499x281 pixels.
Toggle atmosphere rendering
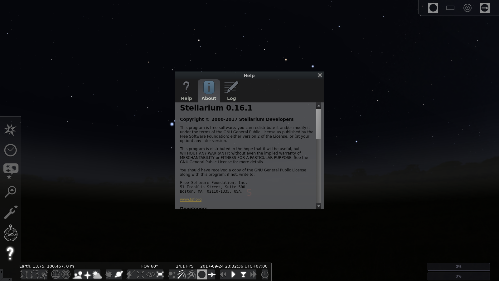(97, 274)
